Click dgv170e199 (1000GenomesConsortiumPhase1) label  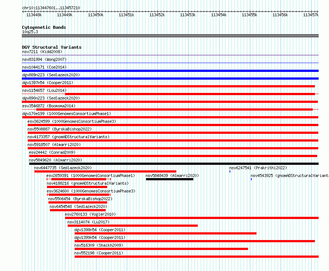(67, 114)
